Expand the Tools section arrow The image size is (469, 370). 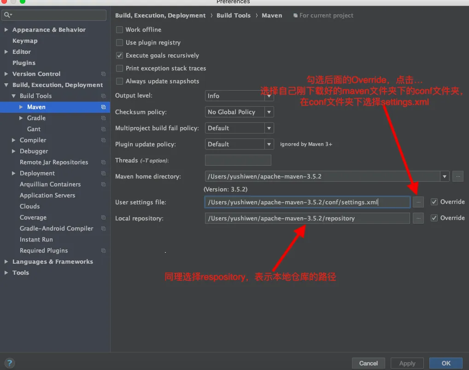tap(6, 272)
